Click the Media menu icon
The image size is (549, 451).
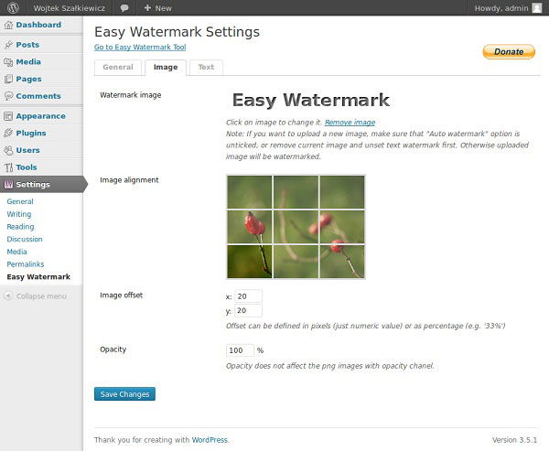tap(8, 62)
